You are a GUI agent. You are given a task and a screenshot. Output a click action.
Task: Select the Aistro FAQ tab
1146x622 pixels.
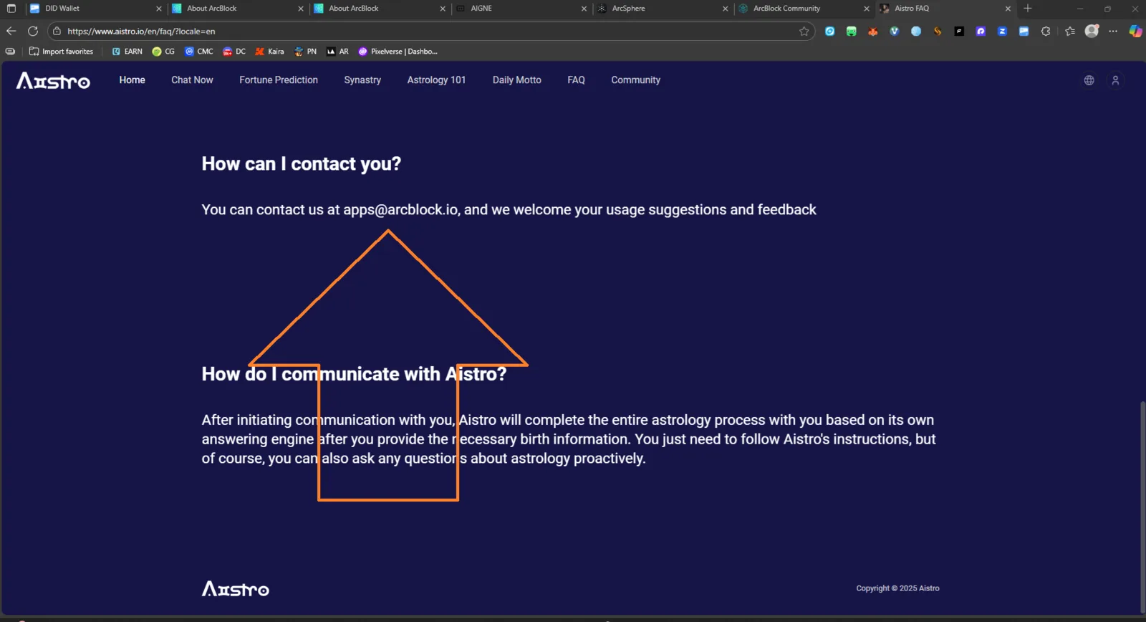pos(945,9)
